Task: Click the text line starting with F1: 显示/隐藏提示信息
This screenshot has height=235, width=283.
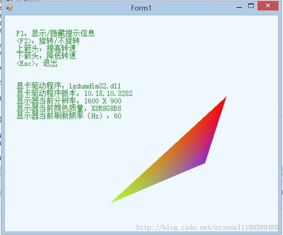Action: (x=56, y=34)
